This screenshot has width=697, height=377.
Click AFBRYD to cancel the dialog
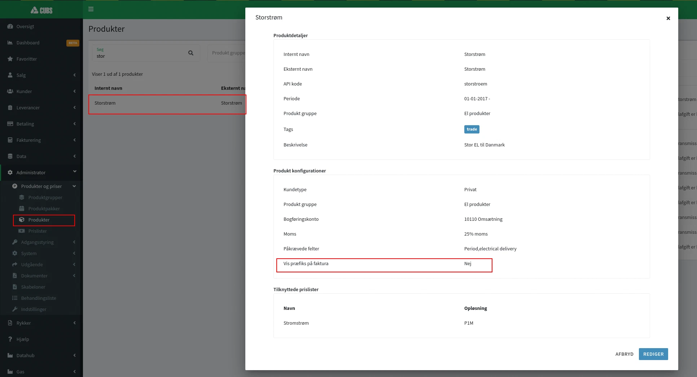[x=624, y=354]
